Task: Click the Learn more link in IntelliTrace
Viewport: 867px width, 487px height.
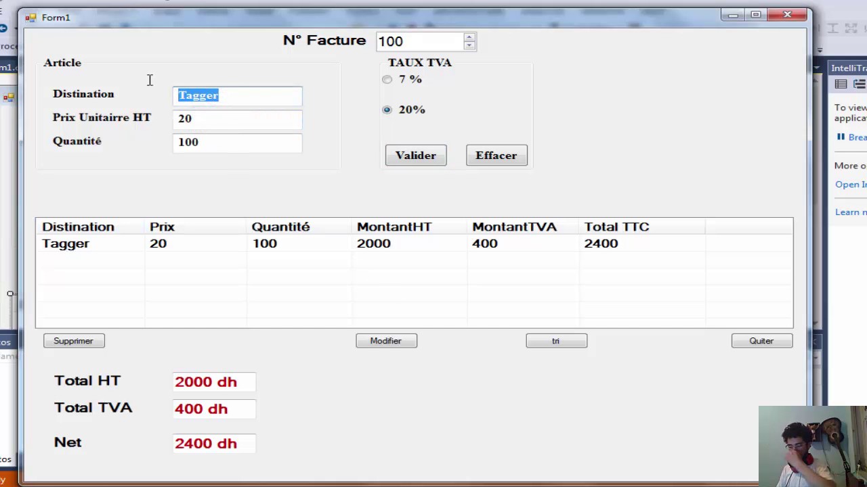Action: coord(851,212)
